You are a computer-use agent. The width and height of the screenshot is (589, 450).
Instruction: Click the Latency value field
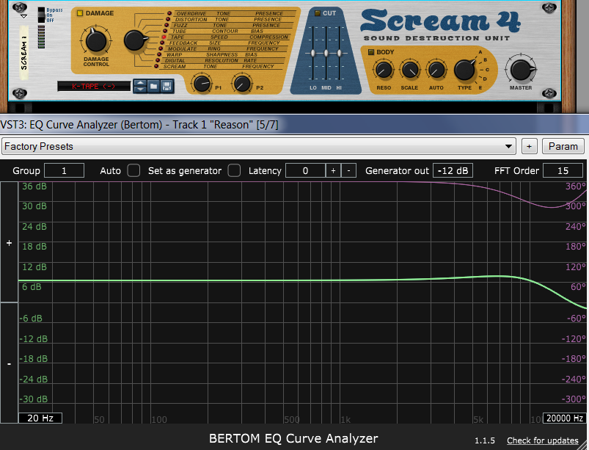tap(305, 170)
